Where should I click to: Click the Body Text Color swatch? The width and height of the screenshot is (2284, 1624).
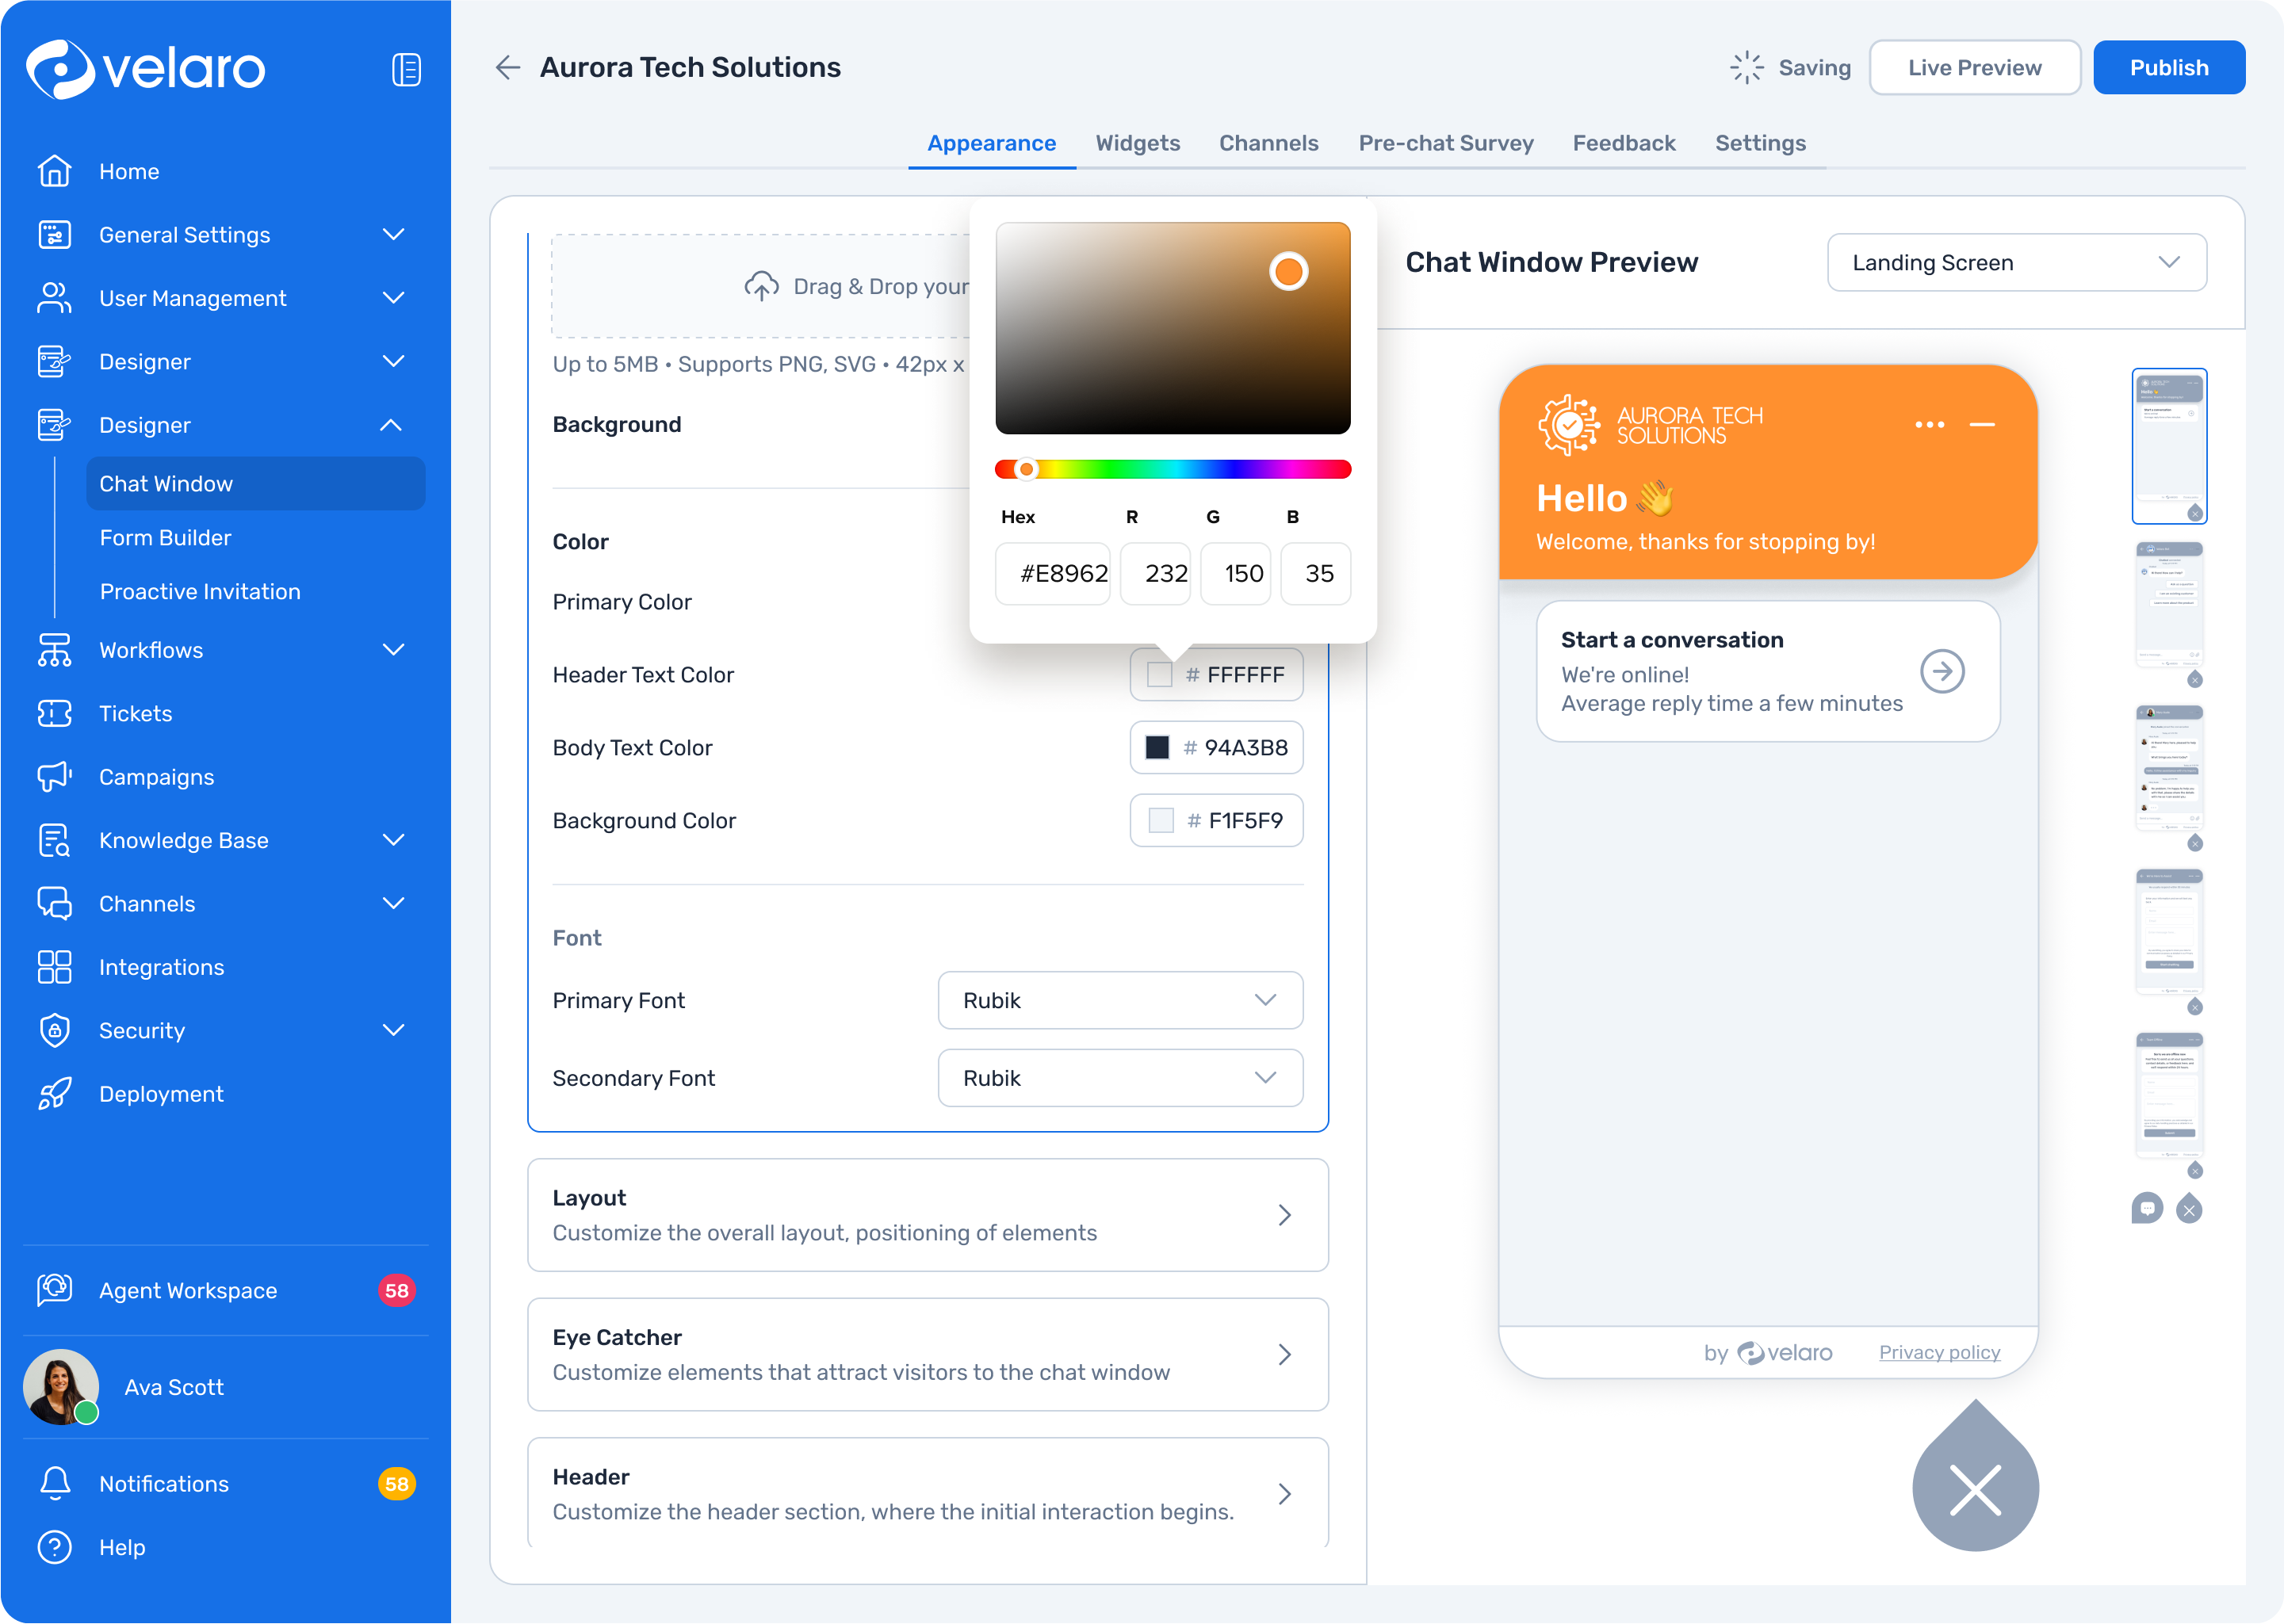(x=1157, y=747)
